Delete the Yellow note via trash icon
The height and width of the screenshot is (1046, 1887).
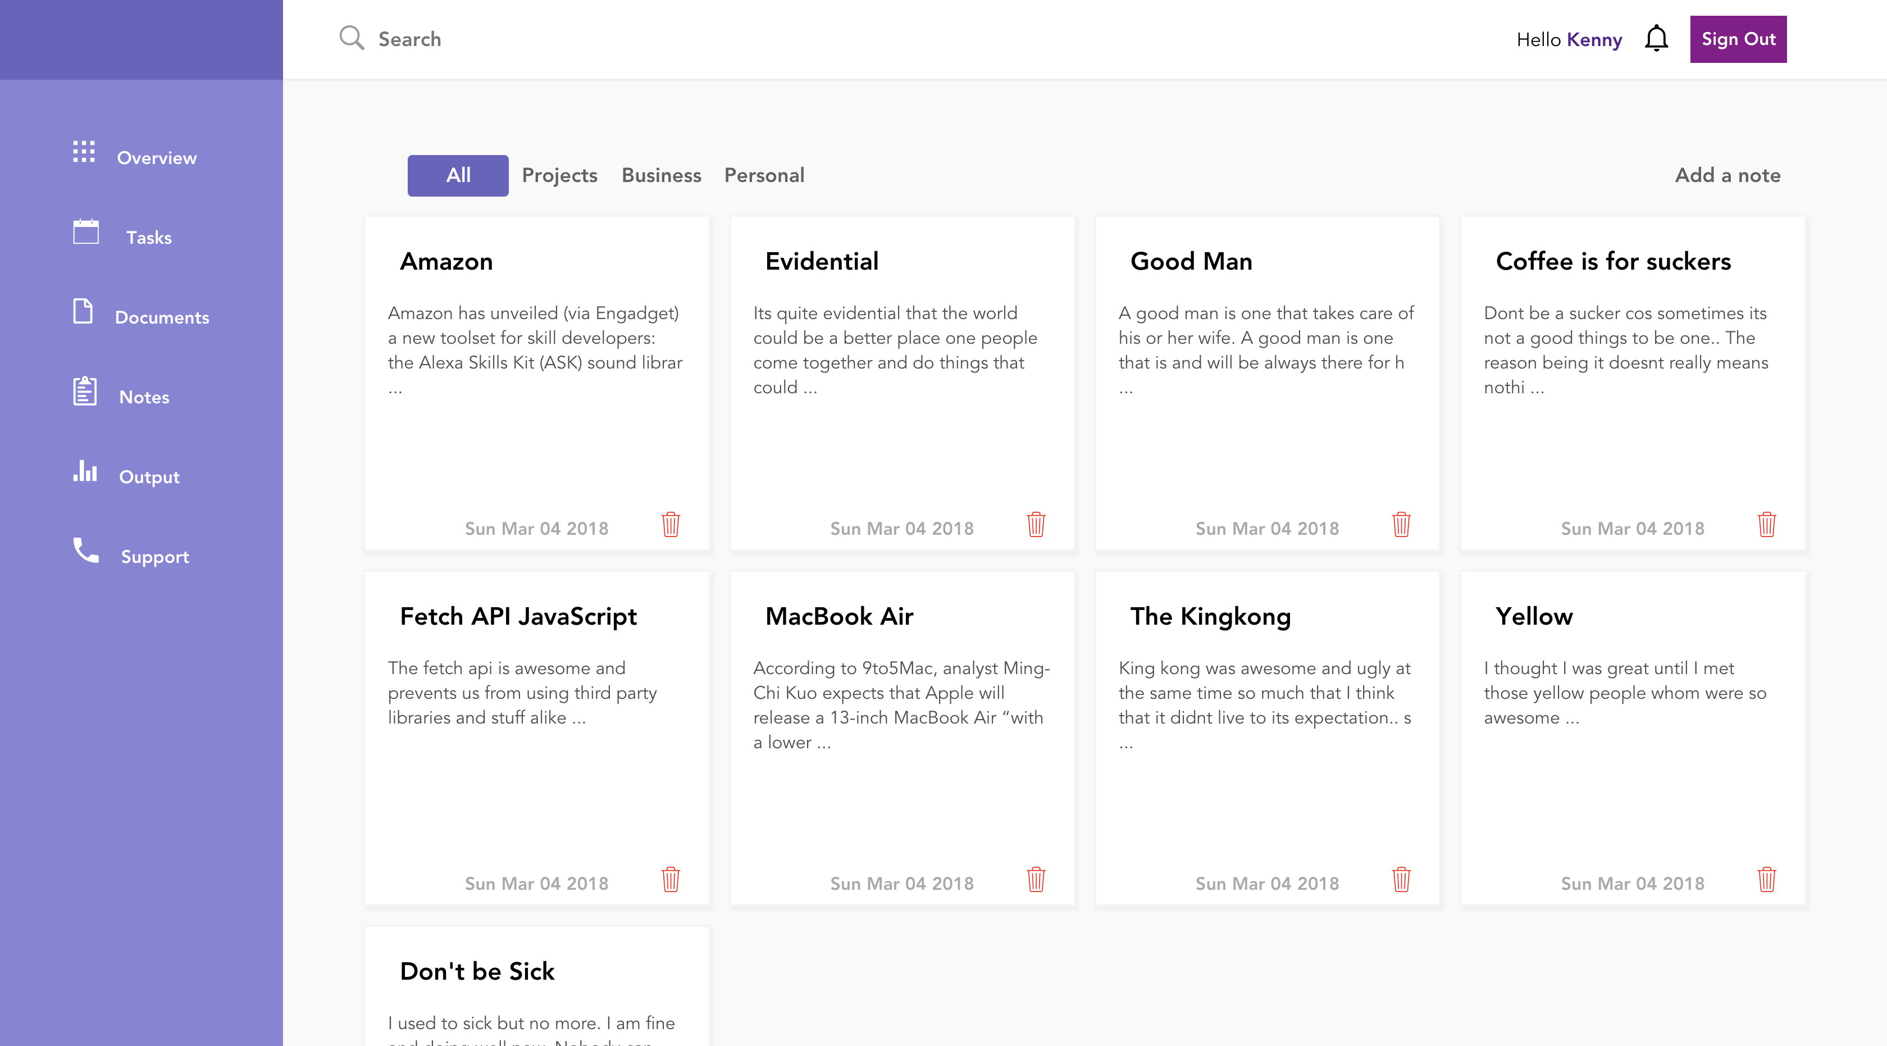[x=1766, y=880]
